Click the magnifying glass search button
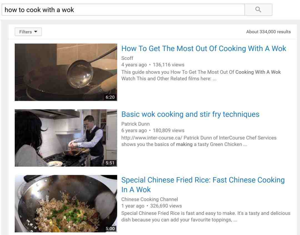This screenshot has width=300, height=235. tap(258, 9)
